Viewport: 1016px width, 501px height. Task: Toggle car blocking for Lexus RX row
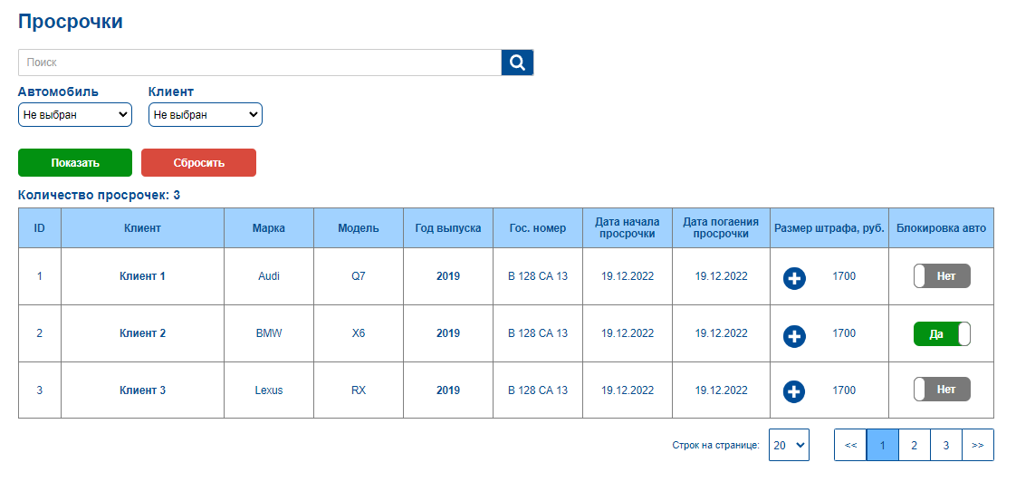pyautogui.click(x=942, y=390)
